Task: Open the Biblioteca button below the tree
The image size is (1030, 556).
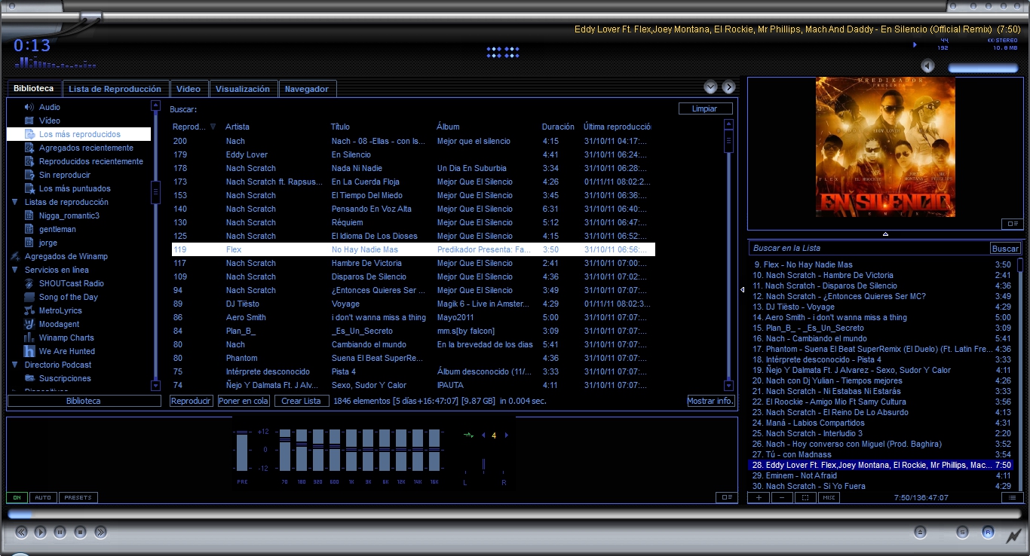Action: coord(84,401)
